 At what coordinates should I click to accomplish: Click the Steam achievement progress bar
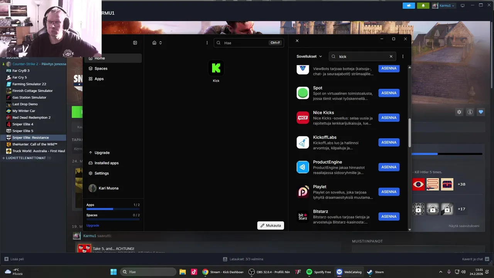tap(447, 154)
